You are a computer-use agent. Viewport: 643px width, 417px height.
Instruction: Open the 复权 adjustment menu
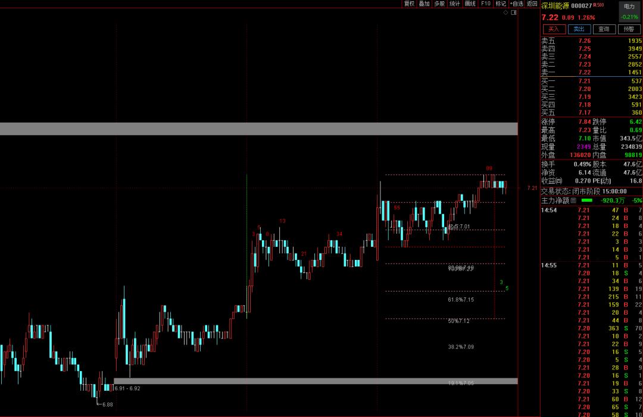409,4
